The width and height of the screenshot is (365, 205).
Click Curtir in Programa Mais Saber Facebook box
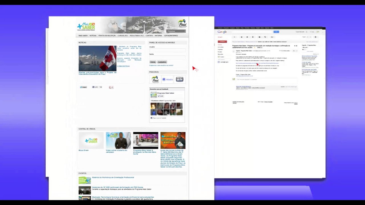pos(161,96)
